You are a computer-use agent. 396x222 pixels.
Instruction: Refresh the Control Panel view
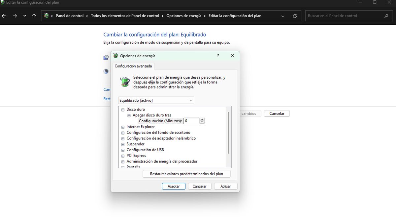pos(295,15)
